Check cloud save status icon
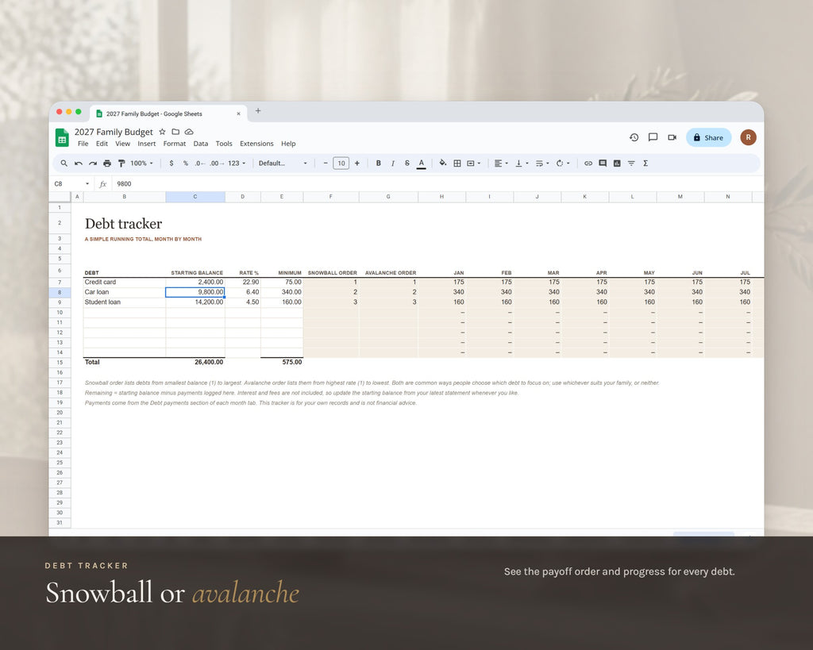Screen dimensions: 813x650 tap(189, 132)
